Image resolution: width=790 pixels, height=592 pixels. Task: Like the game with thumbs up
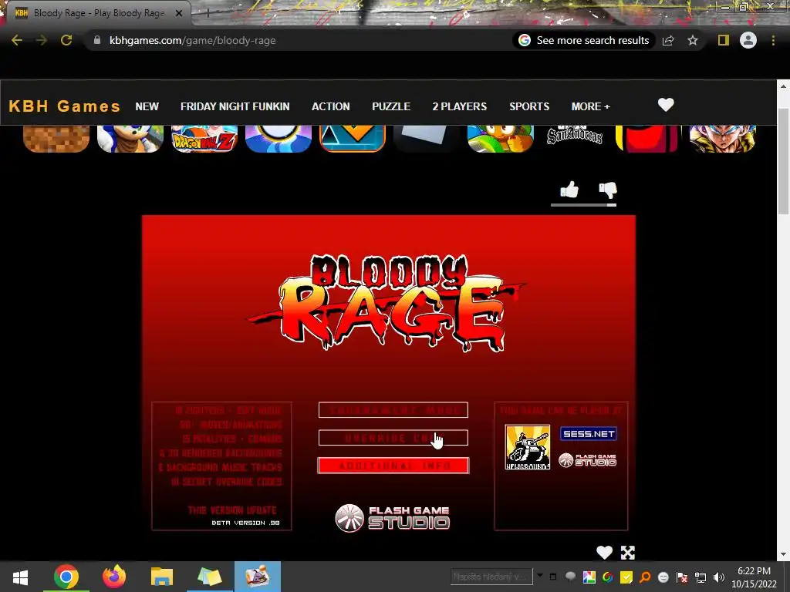tap(569, 190)
